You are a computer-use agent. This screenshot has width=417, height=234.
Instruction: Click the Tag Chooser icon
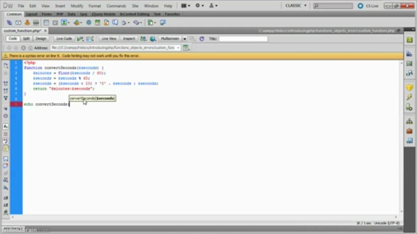(163, 22)
